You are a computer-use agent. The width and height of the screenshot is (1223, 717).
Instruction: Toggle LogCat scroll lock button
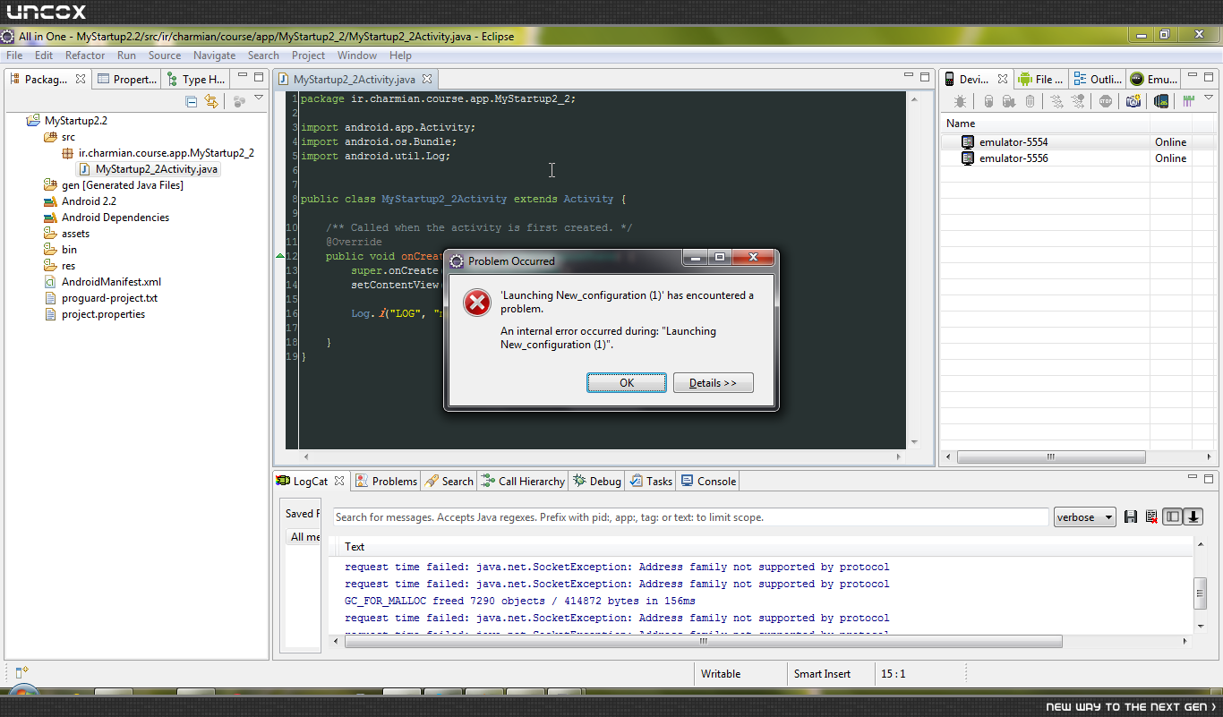pyautogui.click(x=1194, y=516)
